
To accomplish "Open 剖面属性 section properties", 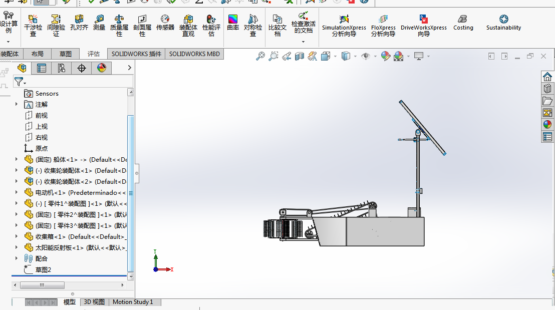I will point(142,26).
